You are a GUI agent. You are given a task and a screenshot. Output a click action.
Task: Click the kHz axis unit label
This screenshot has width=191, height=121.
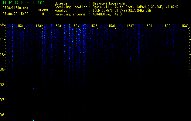pyautogui.click(x=3, y=25)
